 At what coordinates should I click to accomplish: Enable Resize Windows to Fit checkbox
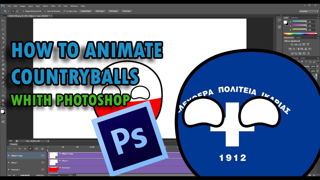(23, 11)
